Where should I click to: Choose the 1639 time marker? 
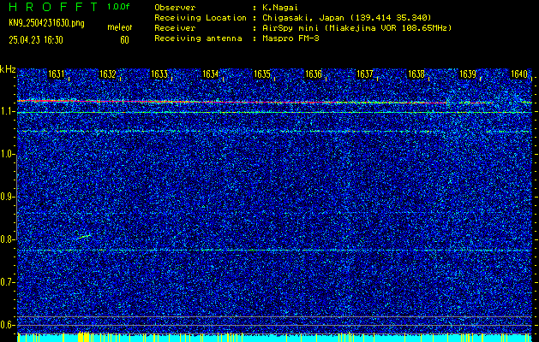[468, 74]
